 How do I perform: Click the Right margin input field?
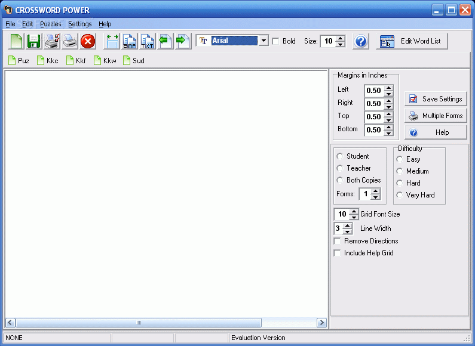pos(374,103)
